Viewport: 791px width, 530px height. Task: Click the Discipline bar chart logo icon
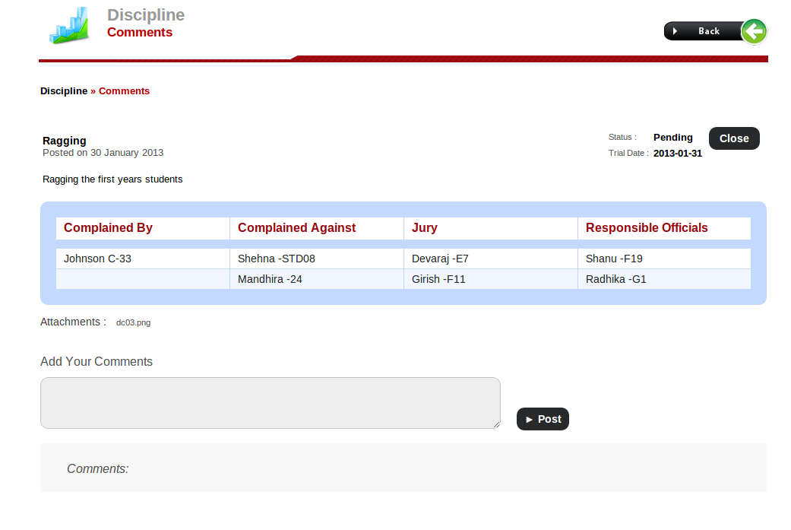coord(70,26)
